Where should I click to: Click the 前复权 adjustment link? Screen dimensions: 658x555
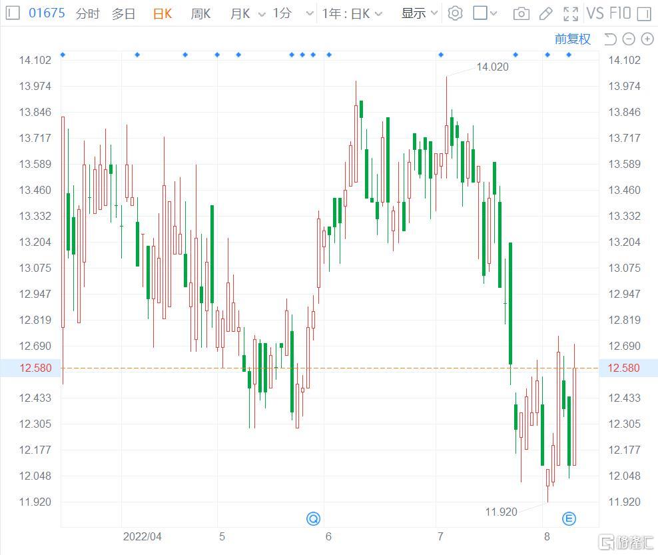tap(573, 39)
